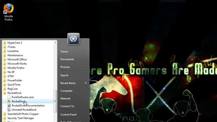This screenshot has height=122, width=217.
Task: Click the Mozilla Firefox folder icon in list
Action: point(4,68)
